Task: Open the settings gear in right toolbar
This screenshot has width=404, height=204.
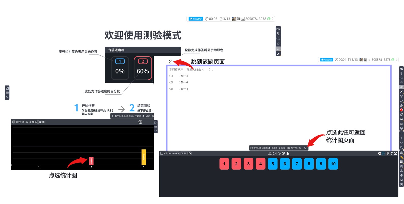Action: [401, 128]
